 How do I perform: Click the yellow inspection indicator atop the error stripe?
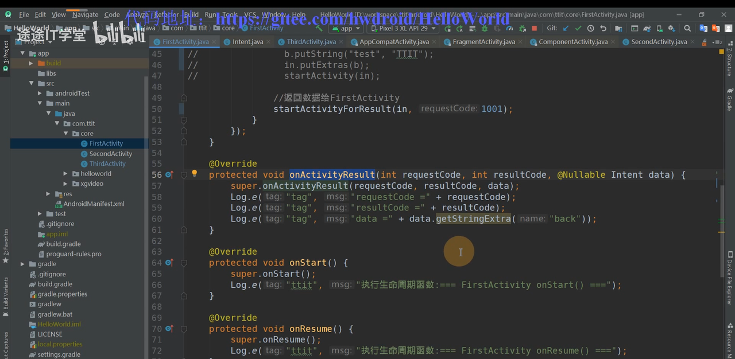[721, 52]
